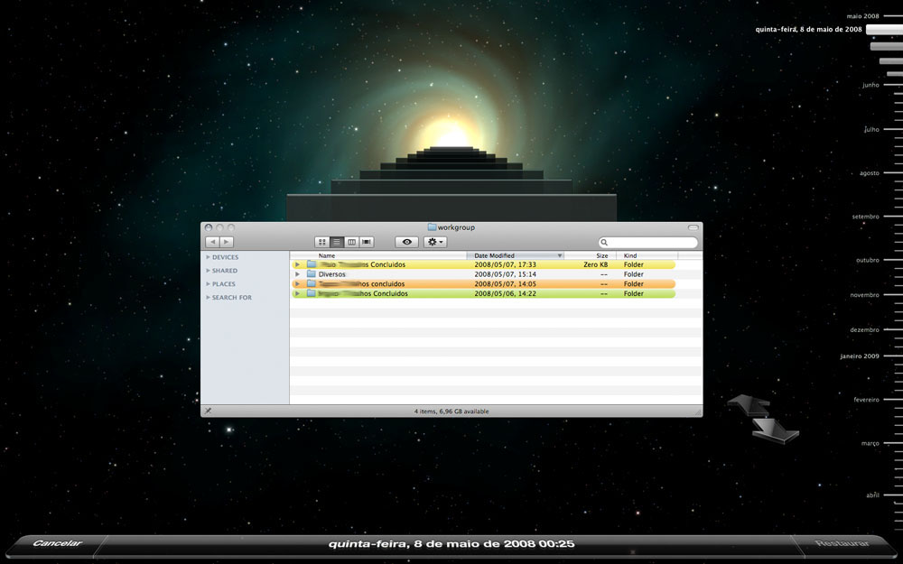The width and height of the screenshot is (903, 564).
Task: Switch to column view in the toolbar
Action: tap(351, 242)
